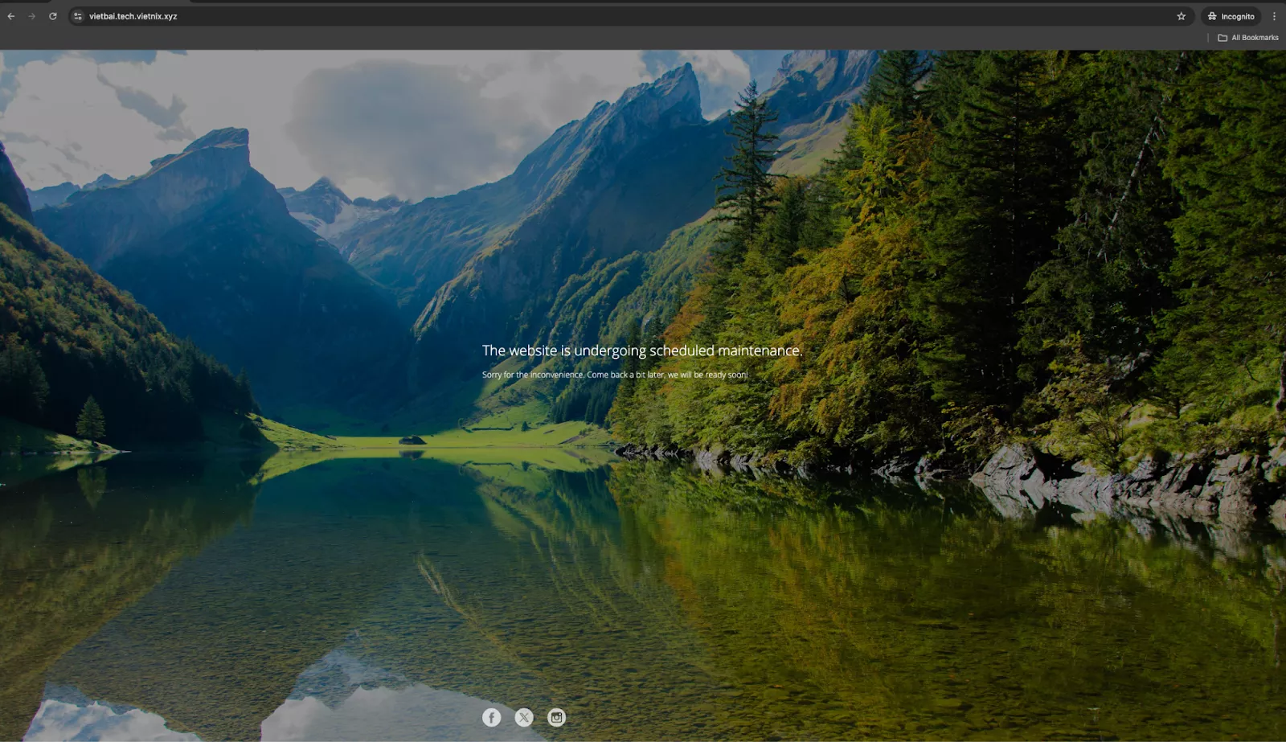
Task: Open the X (Twitter) social icon
Action: coord(524,717)
